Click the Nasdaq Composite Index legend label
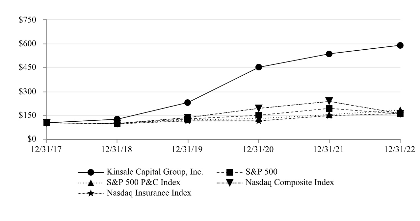The width and height of the screenshot is (420, 221). 290,183
